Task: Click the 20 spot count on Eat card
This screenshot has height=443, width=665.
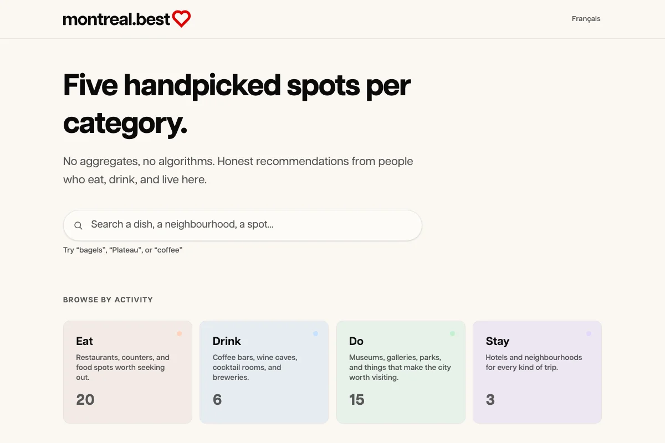Action: click(84, 399)
